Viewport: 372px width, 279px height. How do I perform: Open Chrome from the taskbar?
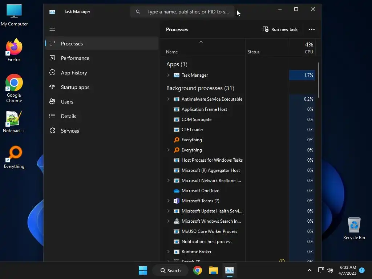point(197,270)
